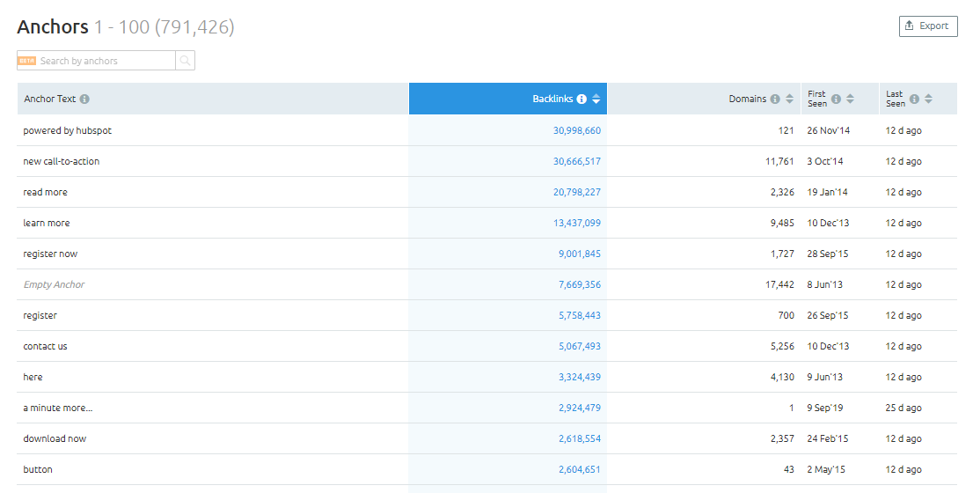Image resolution: width=973 pixels, height=493 pixels.
Task: Click first seen date 26 Nov'14
Action: (x=829, y=130)
